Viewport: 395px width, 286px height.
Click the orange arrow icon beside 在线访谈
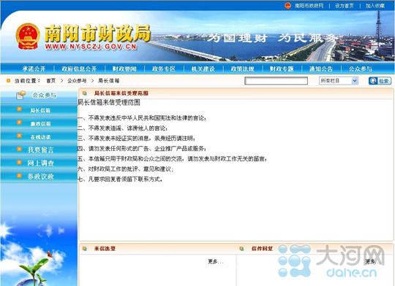pos(19,136)
